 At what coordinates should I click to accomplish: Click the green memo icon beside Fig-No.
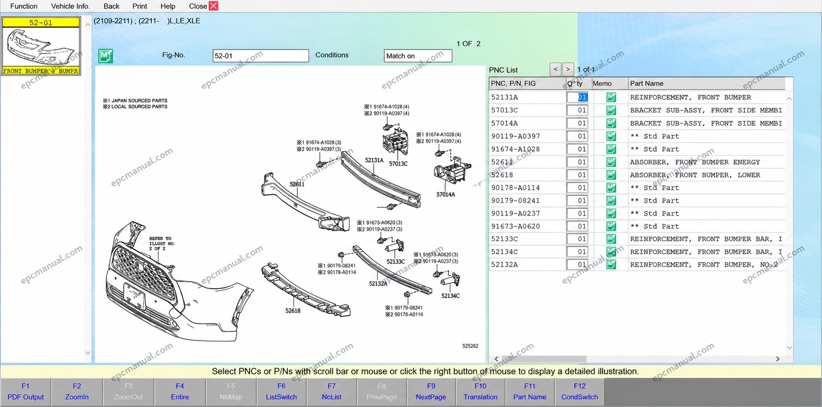(105, 56)
